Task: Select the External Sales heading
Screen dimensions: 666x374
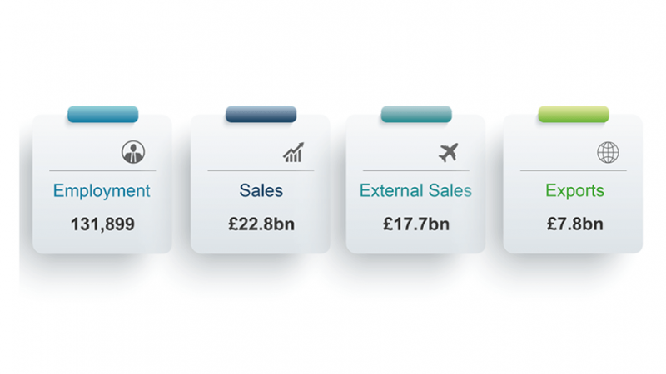Action: 415,191
